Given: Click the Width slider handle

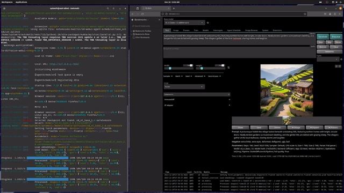Looking at the screenshot, I should pos(170,69).
